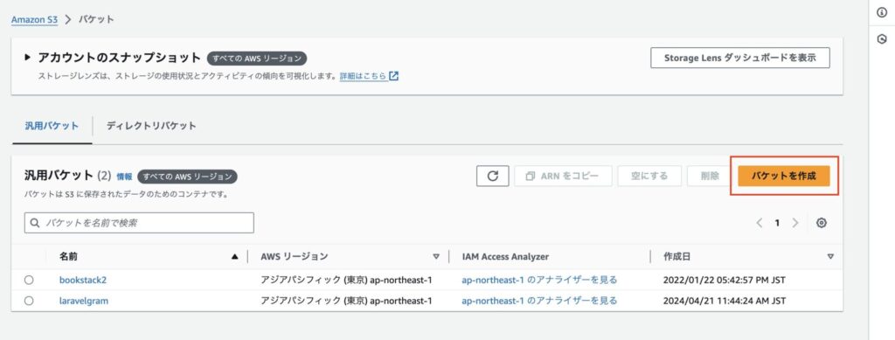The image size is (895, 340).
Task: Click 2022/01/22 05:42:57 PM JST date cell
Action: tap(725, 280)
